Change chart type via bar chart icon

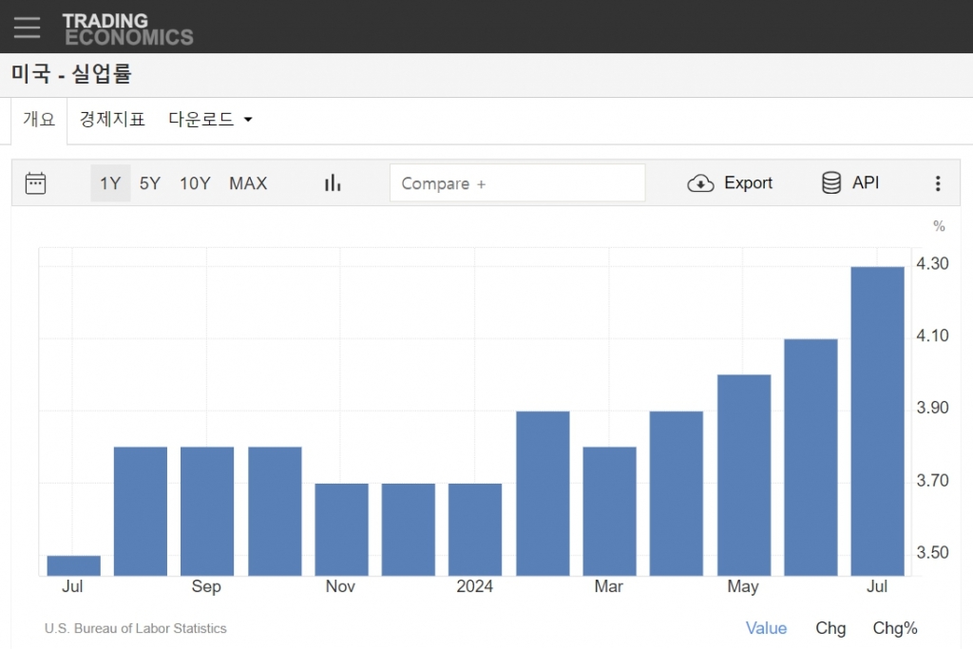(333, 183)
